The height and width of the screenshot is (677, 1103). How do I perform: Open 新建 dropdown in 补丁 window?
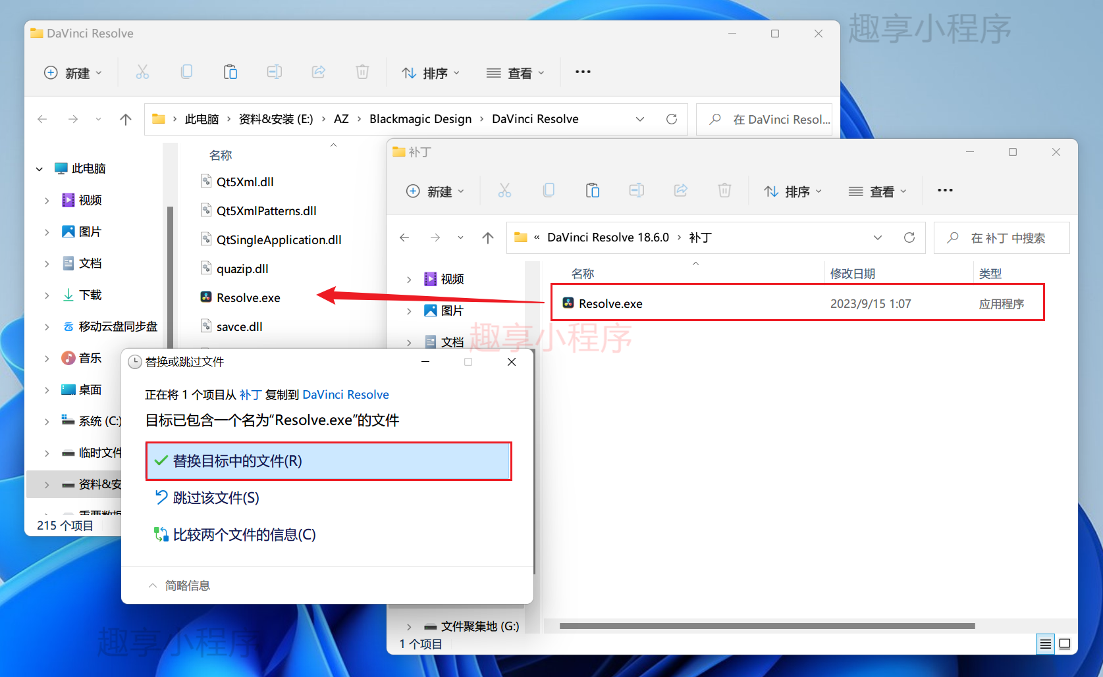(435, 191)
